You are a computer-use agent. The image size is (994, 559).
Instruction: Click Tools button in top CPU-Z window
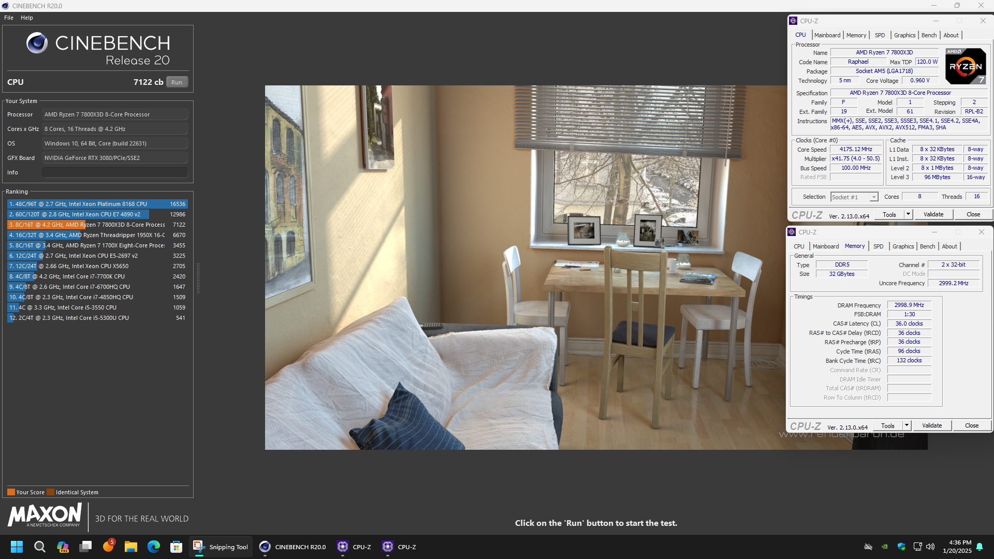tap(889, 214)
